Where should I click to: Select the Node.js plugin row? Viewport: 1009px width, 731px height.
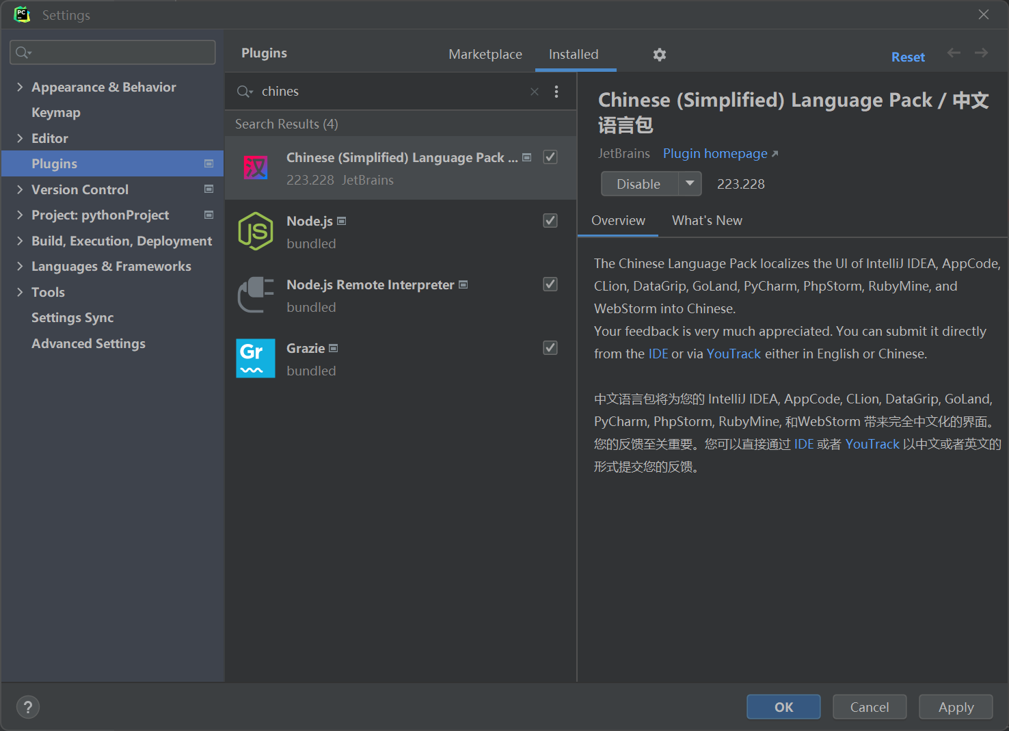401,231
